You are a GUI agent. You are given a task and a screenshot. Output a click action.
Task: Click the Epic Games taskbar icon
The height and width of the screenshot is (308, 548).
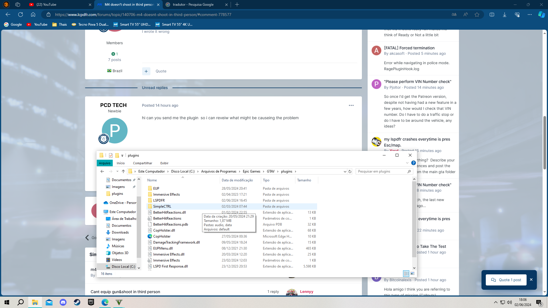(91, 302)
